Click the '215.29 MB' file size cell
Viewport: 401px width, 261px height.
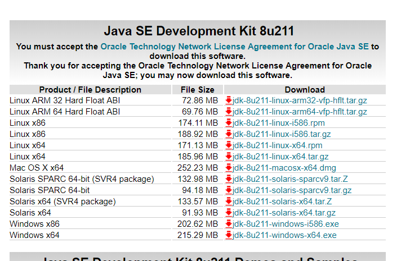click(x=198, y=235)
